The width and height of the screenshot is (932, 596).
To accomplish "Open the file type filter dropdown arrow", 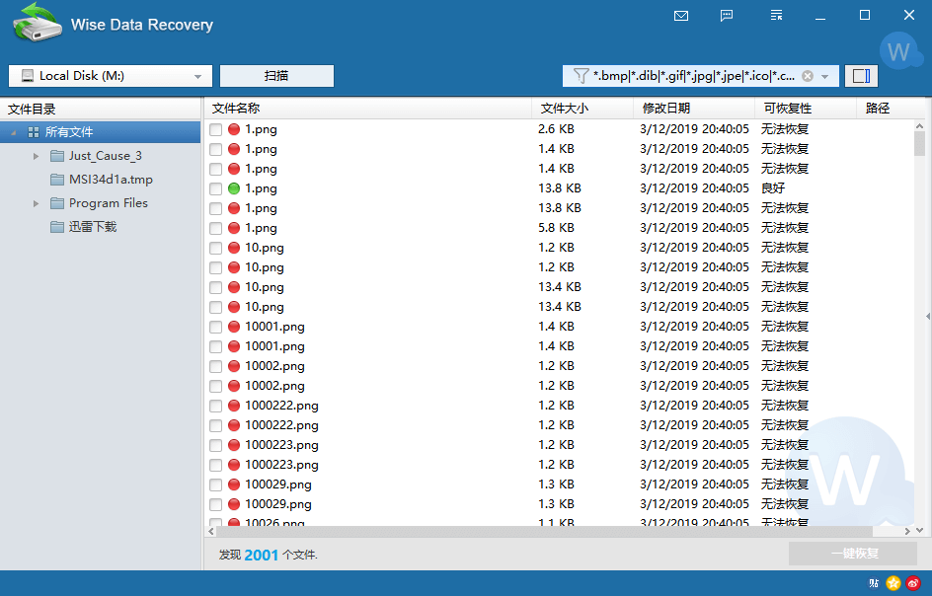I will [x=825, y=76].
